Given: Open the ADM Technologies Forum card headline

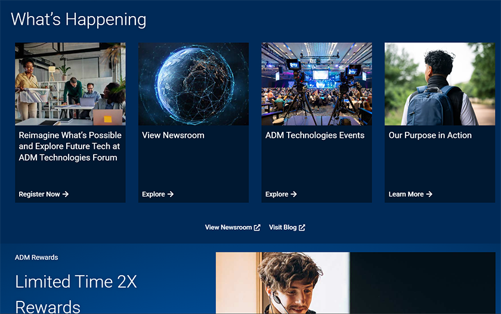Looking at the screenshot, I should click(70, 146).
